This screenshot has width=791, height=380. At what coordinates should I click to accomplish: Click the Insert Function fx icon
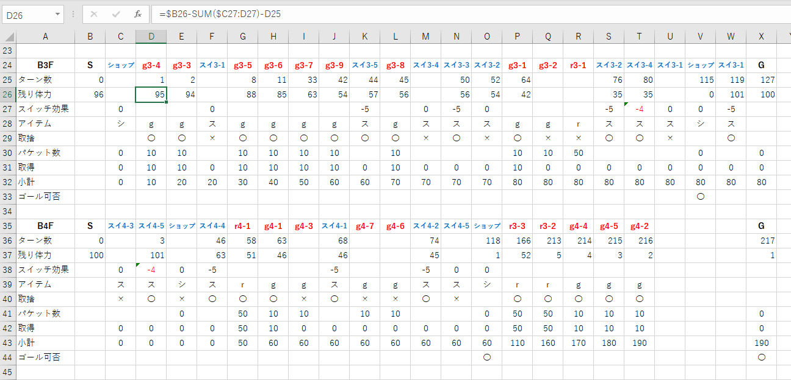(138, 13)
